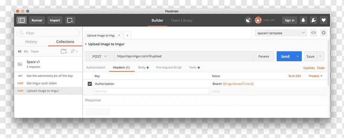Select Upload image to Imgur in sidebar

[x=48, y=91]
